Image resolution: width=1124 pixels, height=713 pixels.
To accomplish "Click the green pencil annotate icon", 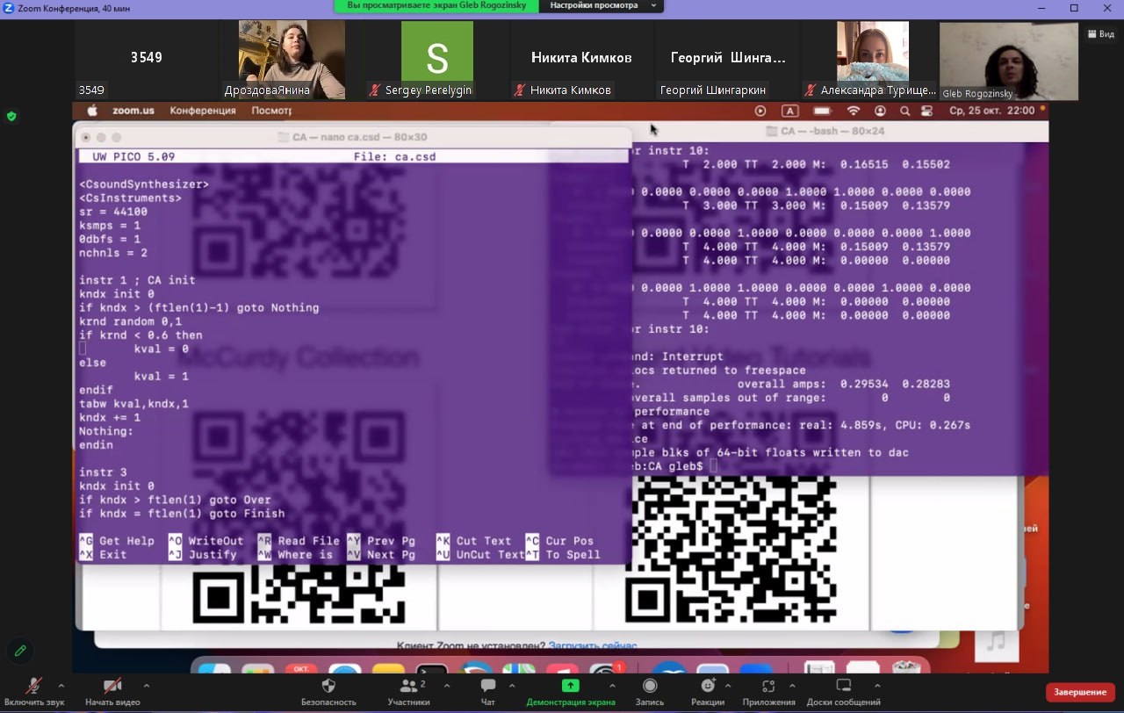I will point(19,651).
